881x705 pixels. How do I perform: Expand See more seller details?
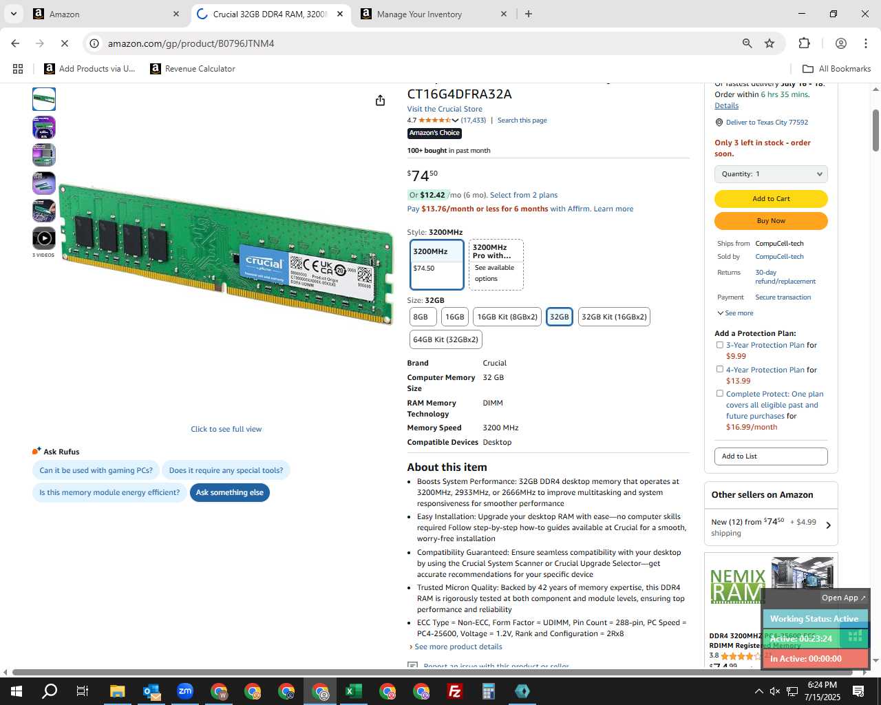click(735, 313)
